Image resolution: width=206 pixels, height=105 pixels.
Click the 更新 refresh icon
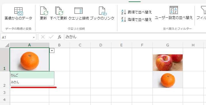click(44, 11)
